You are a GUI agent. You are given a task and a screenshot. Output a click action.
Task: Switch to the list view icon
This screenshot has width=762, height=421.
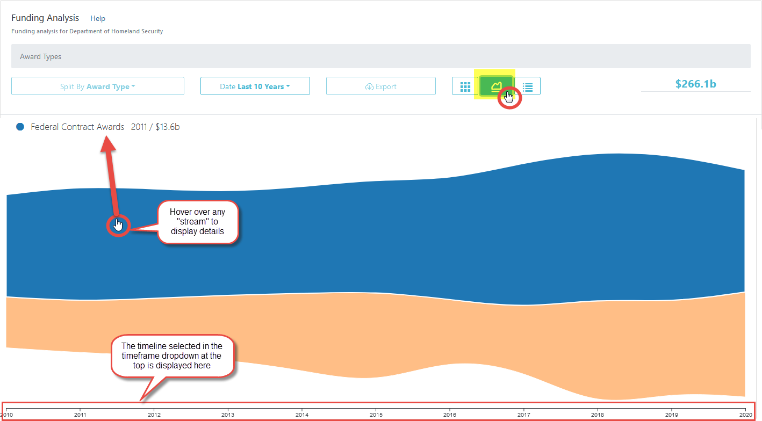point(528,86)
